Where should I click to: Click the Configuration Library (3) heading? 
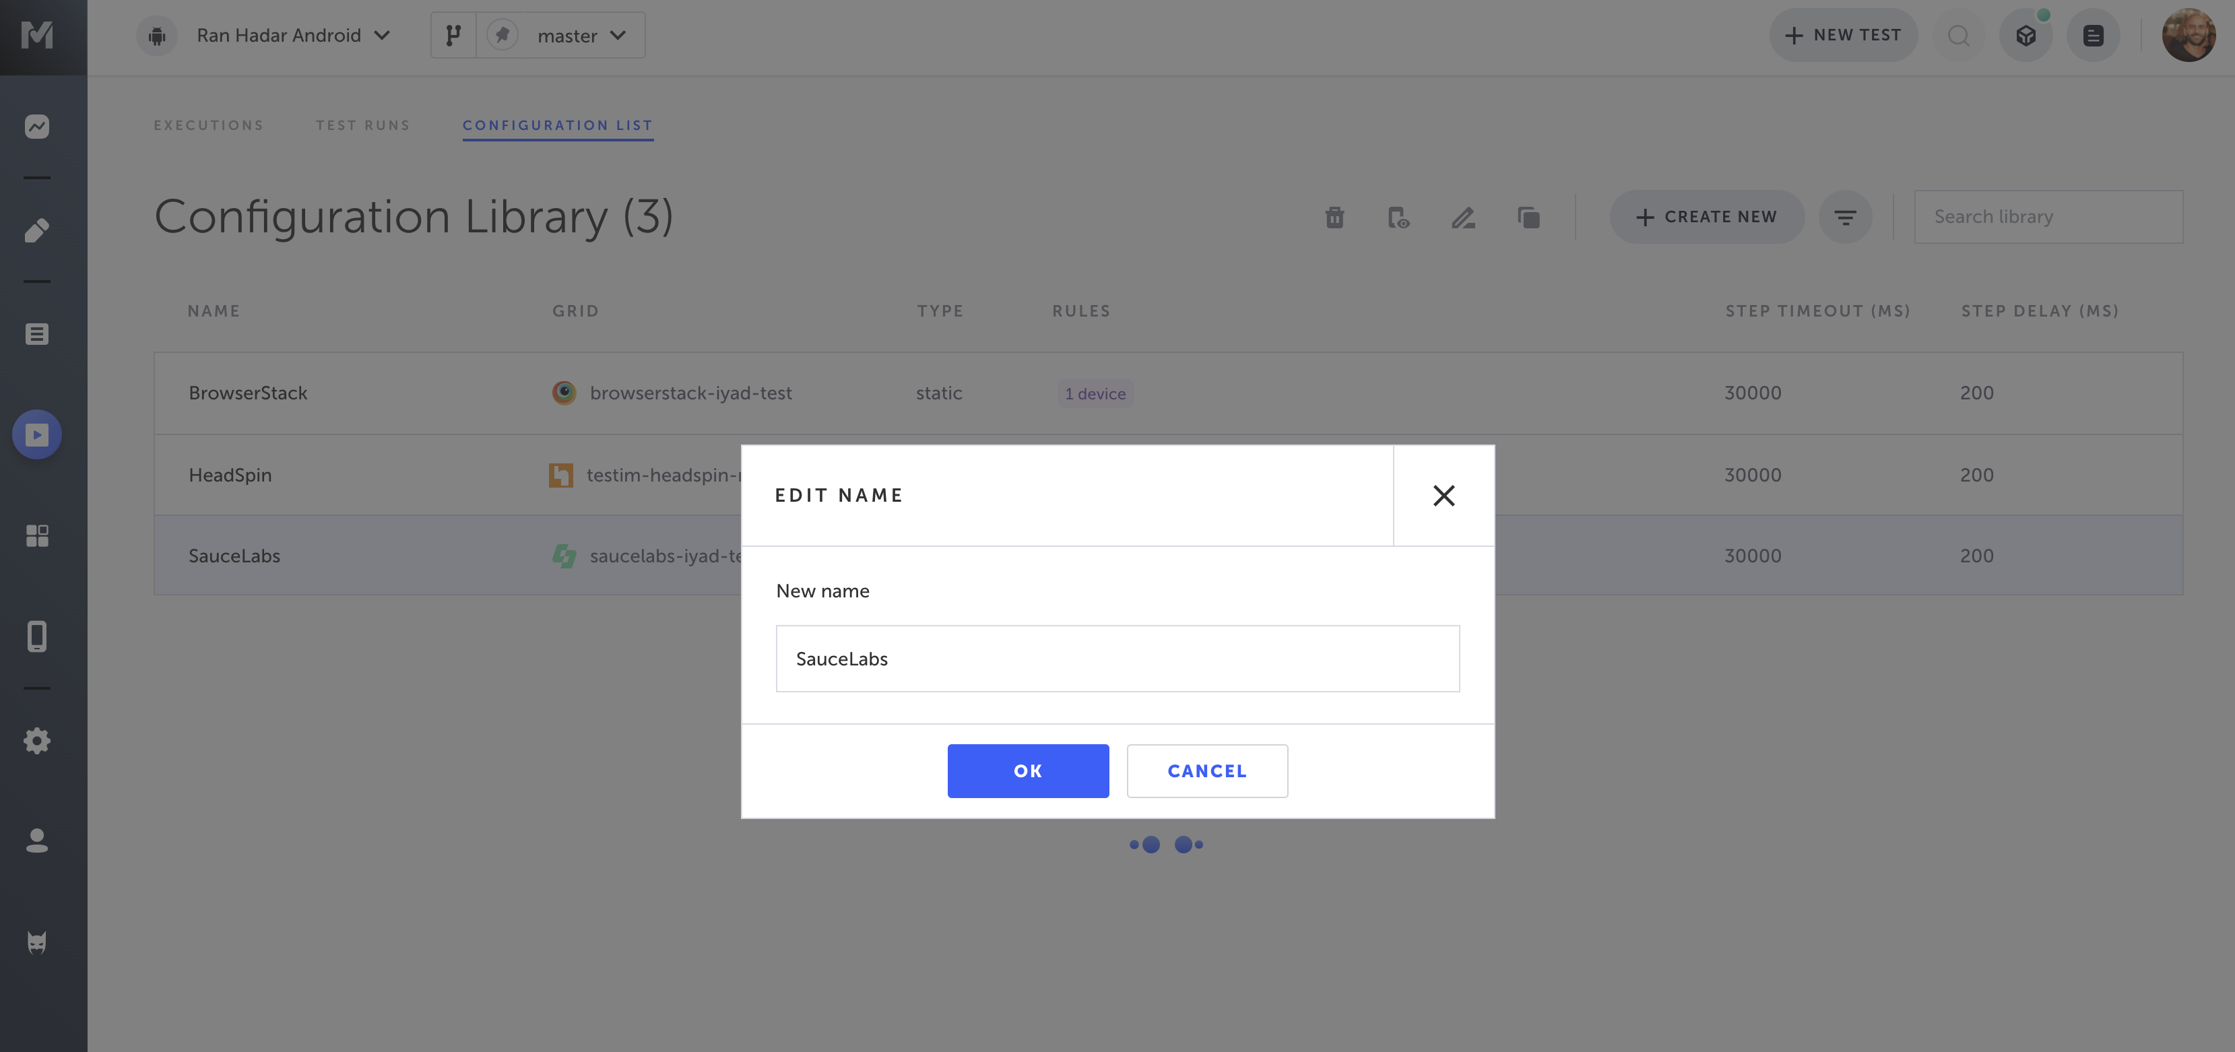414,217
